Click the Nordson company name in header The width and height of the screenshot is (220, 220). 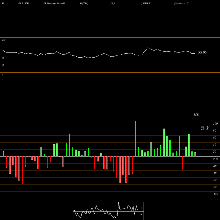click(x=181, y=4)
